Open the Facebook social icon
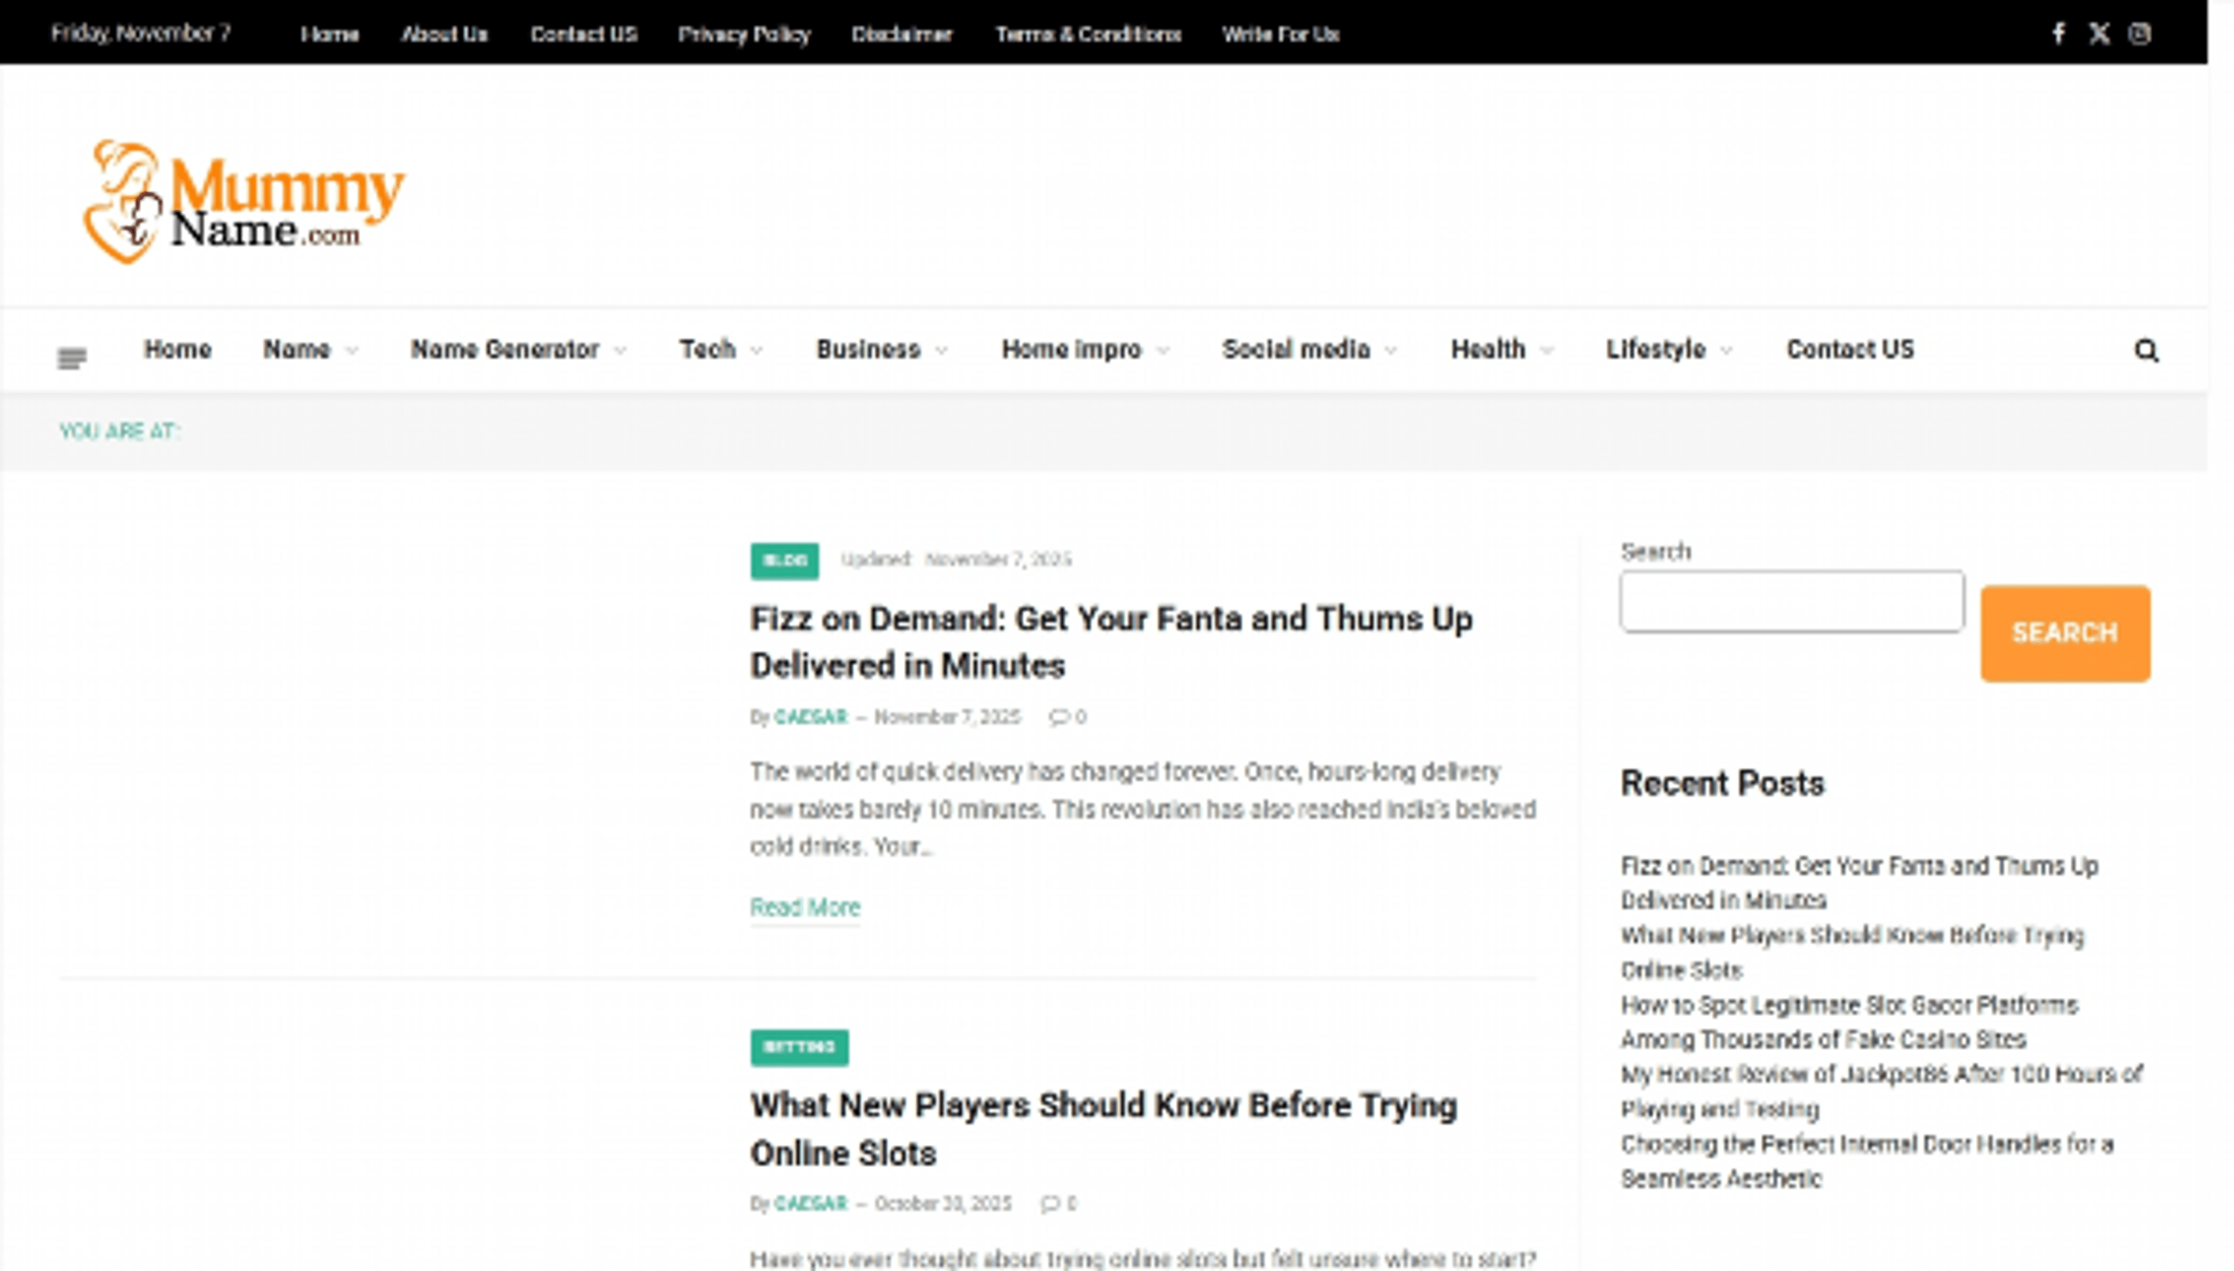This screenshot has width=2234, height=1271. 2058,34
